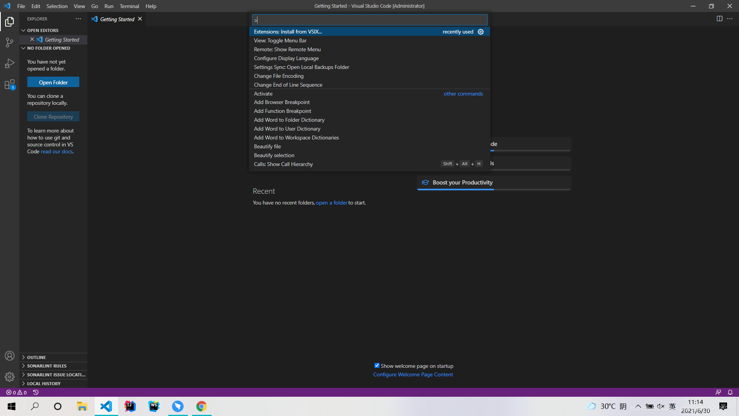
Task: Click the Accounts icon in activity bar
Action: pos(9,356)
